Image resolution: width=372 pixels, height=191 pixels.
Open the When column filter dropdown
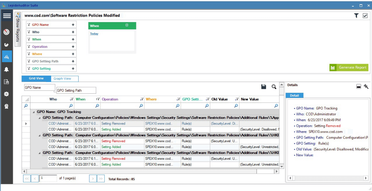click(x=97, y=99)
